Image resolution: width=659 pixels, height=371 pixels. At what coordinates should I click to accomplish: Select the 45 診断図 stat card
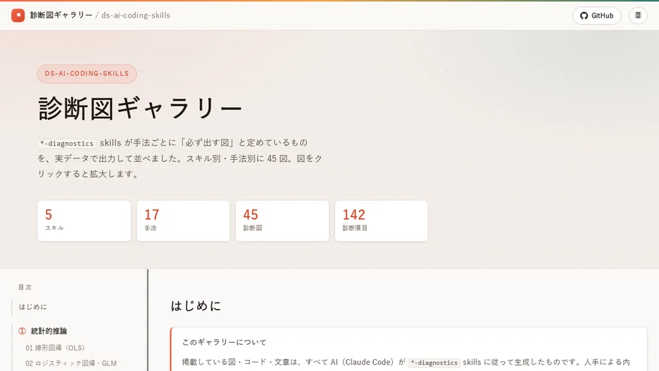point(282,220)
